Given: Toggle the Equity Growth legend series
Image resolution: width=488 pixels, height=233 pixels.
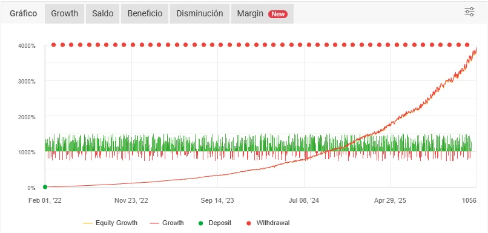Looking at the screenshot, I should click(110, 223).
